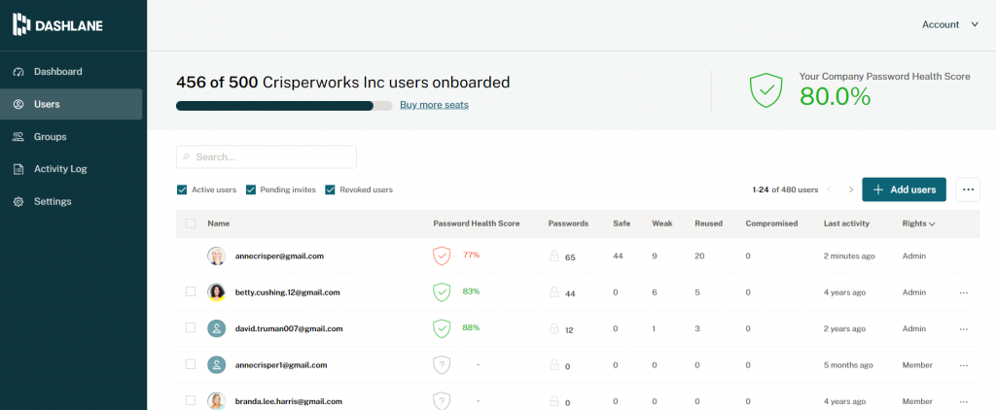Click the Search users input field
996x410 pixels.
click(267, 156)
